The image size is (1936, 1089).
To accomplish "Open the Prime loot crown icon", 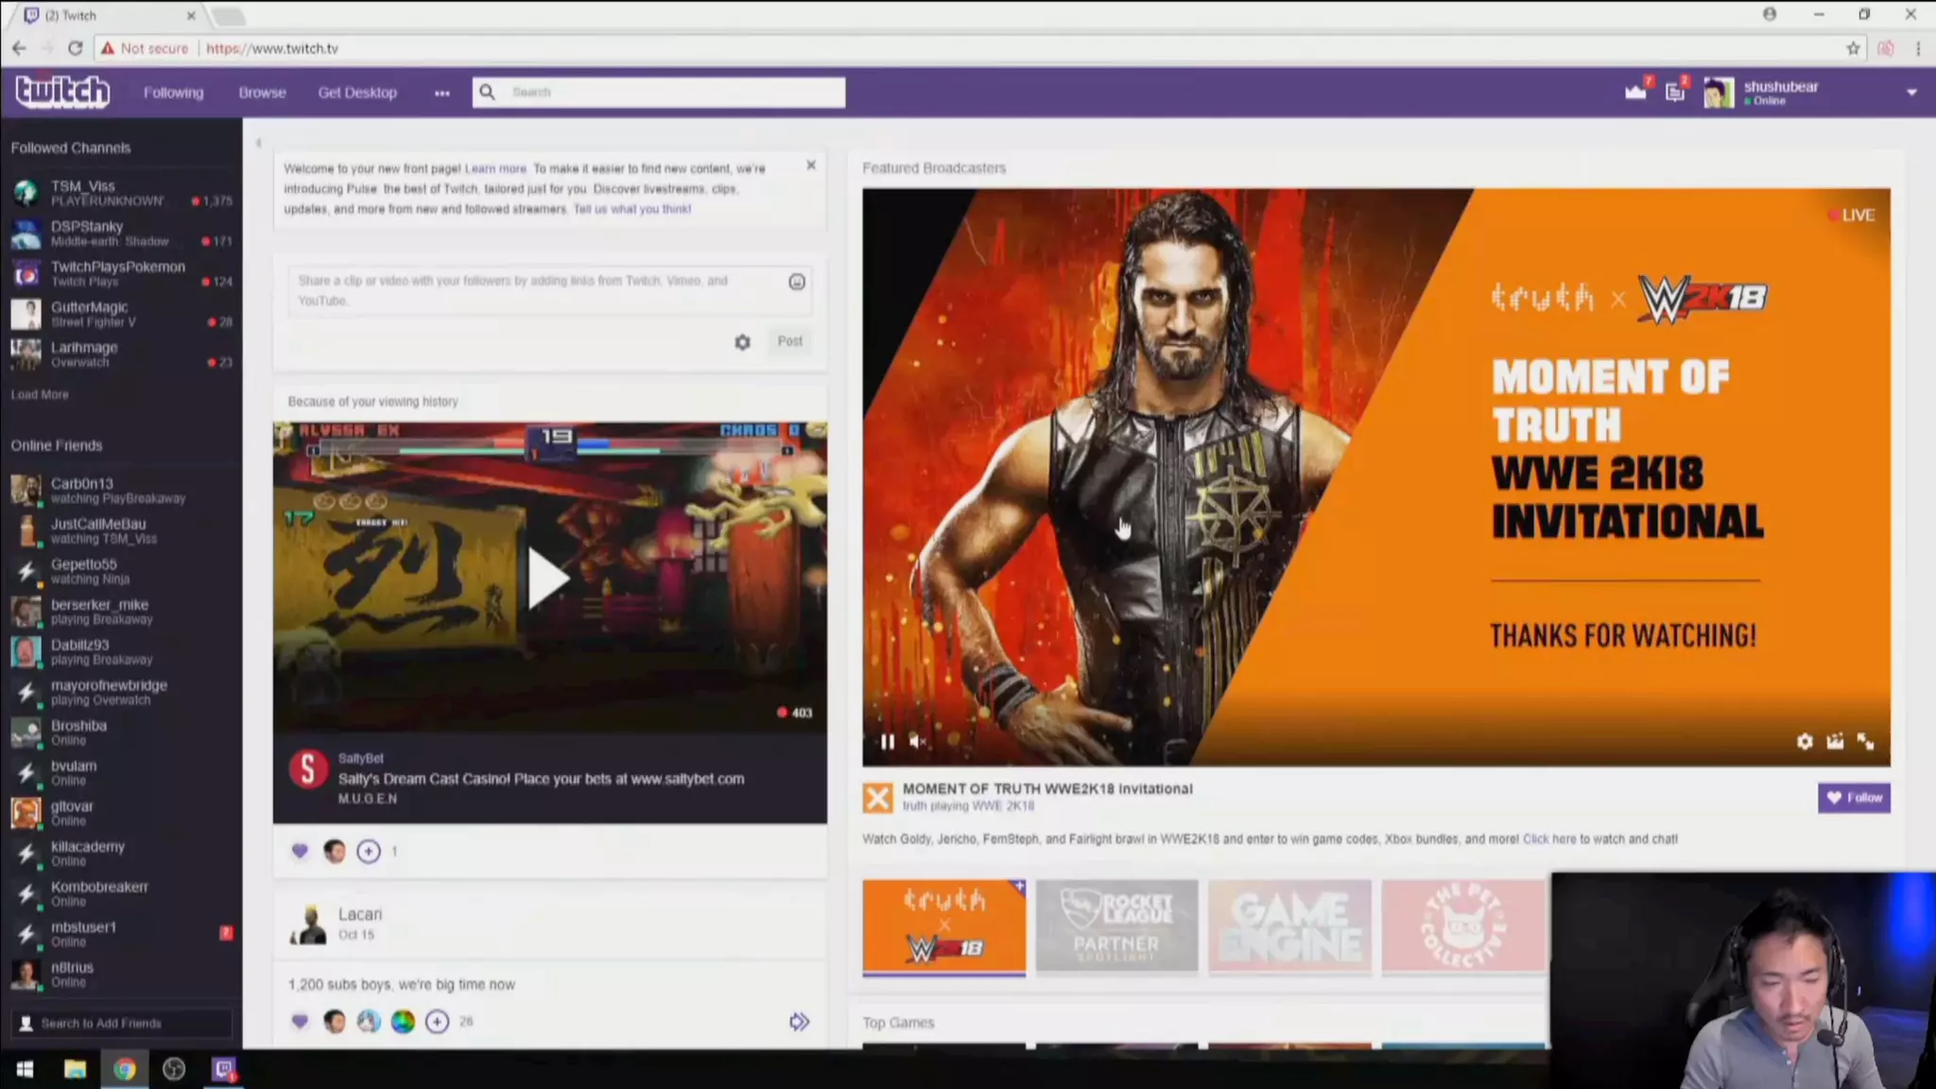I will 1635,92.
